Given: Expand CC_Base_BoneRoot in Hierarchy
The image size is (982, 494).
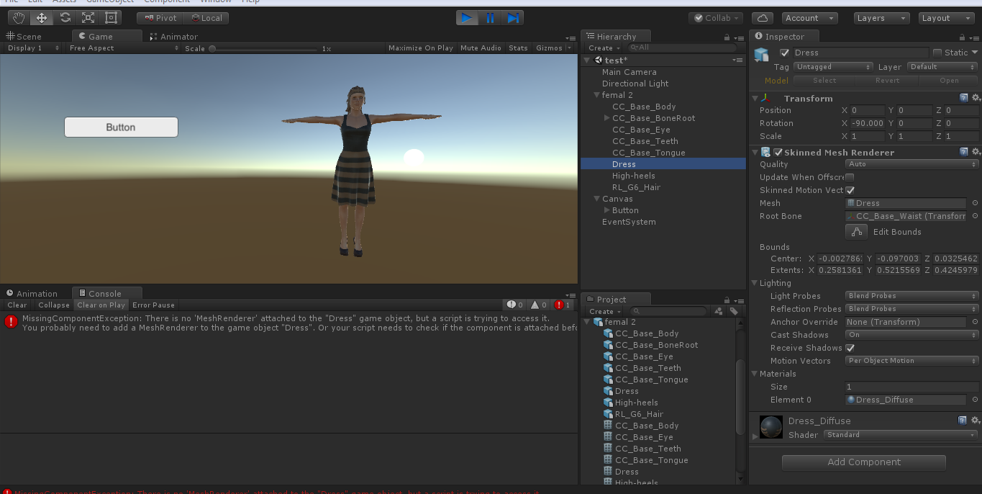Looking at the screenshot, I should tap(607, 118).
